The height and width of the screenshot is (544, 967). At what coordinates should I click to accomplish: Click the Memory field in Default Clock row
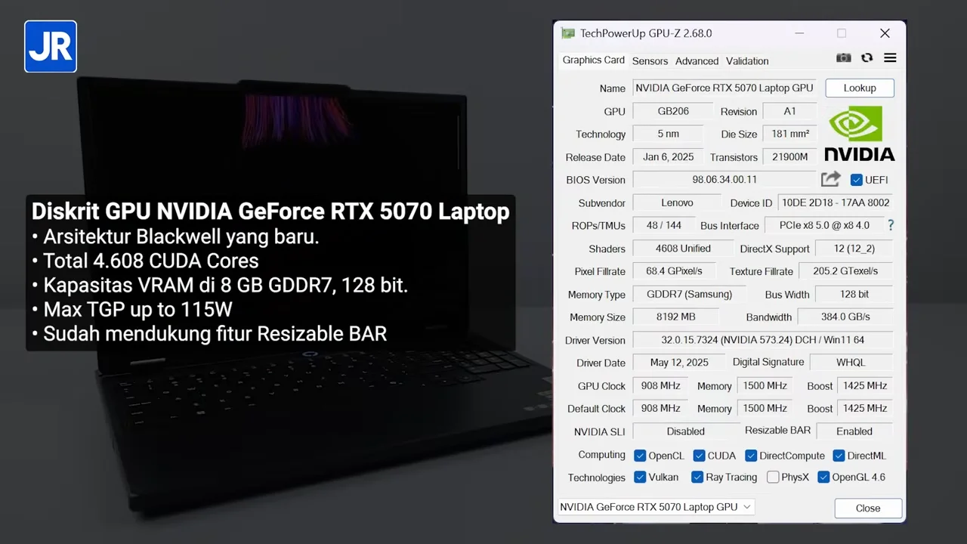[765, 409]
